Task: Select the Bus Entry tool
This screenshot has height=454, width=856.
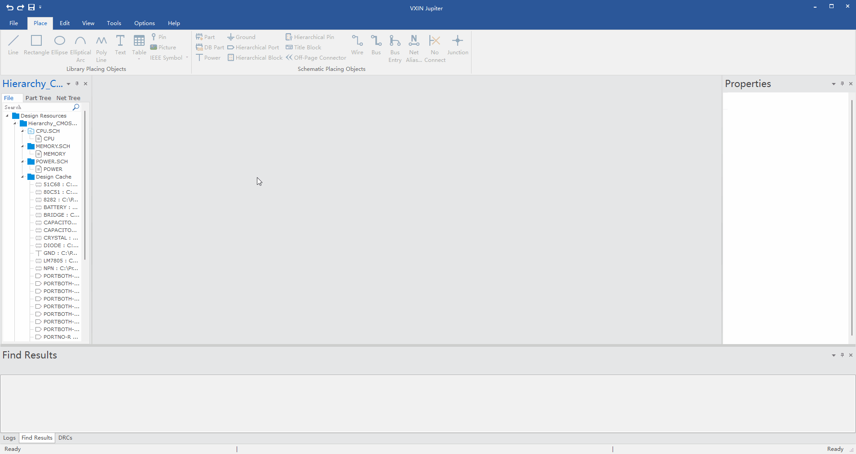Action: 395,48
